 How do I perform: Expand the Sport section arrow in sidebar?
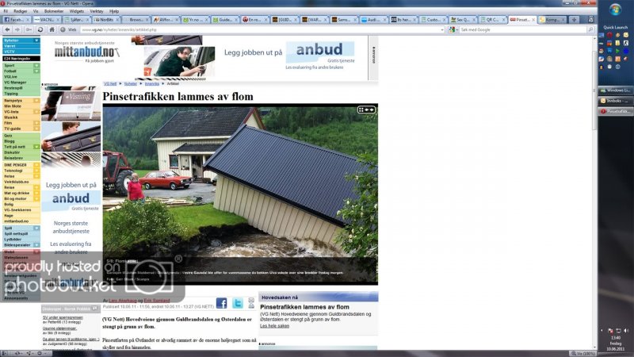pos(36,65)
